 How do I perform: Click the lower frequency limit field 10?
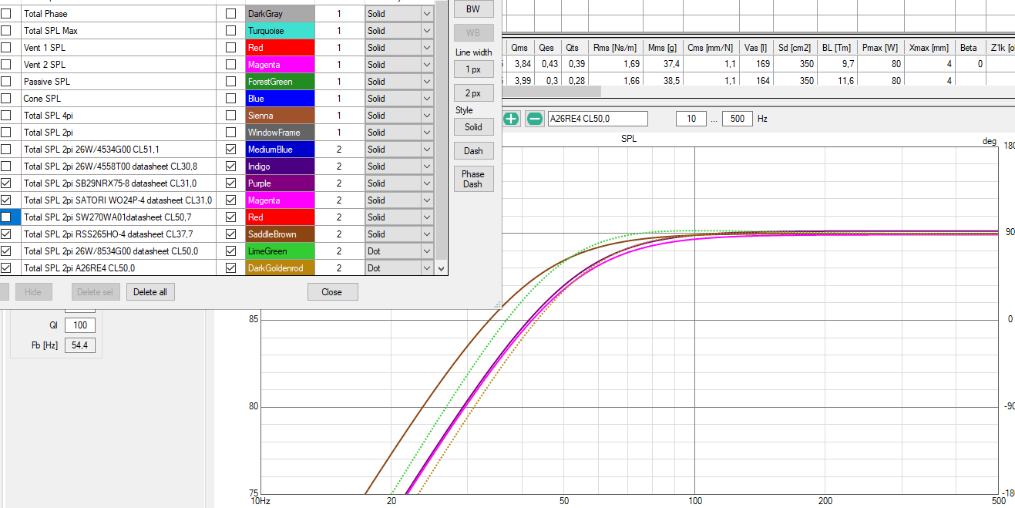pos(691,119)
